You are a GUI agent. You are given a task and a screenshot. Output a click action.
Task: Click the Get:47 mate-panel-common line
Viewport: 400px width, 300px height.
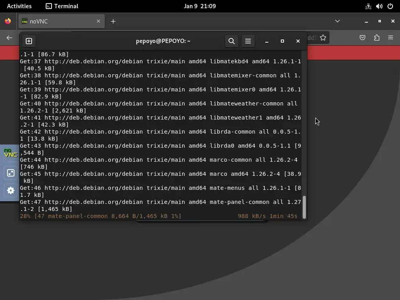point(161,205)
